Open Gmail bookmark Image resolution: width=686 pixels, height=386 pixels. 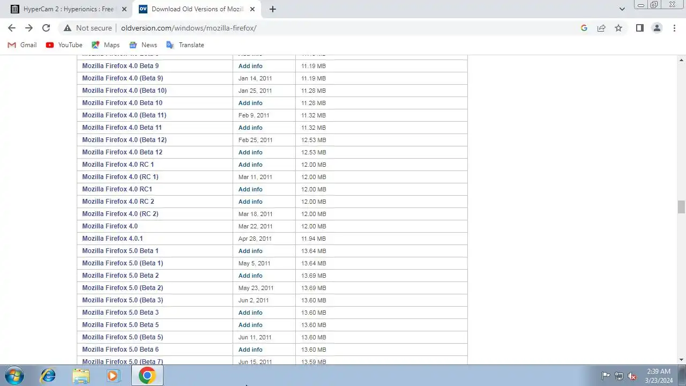22,45
